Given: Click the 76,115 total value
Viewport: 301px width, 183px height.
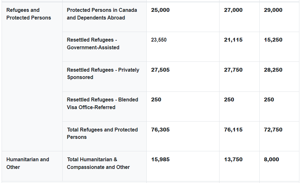Looking at the screenshot, I should (x=233, y=130).
